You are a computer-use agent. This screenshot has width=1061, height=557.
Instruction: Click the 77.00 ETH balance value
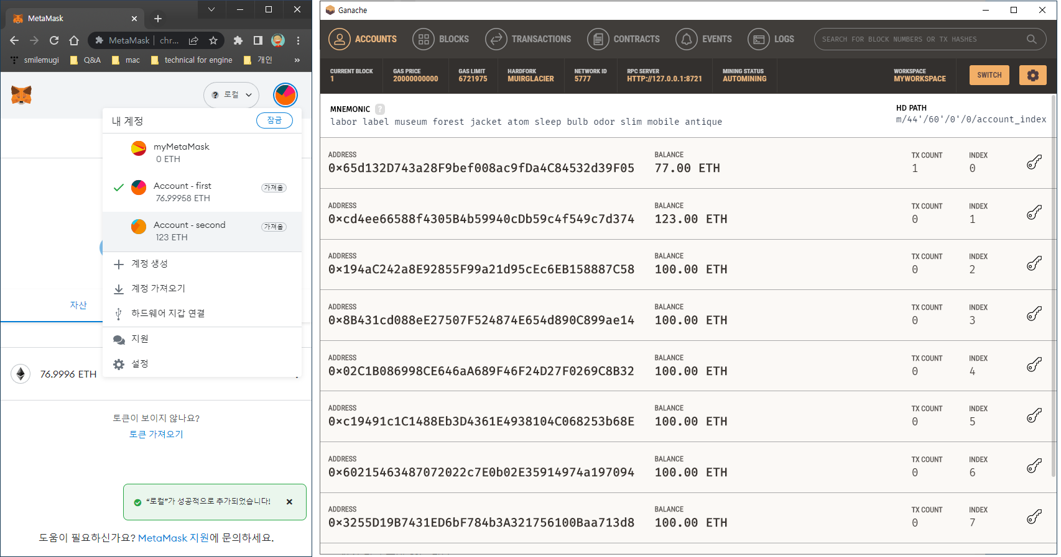(x=687, y=168)
